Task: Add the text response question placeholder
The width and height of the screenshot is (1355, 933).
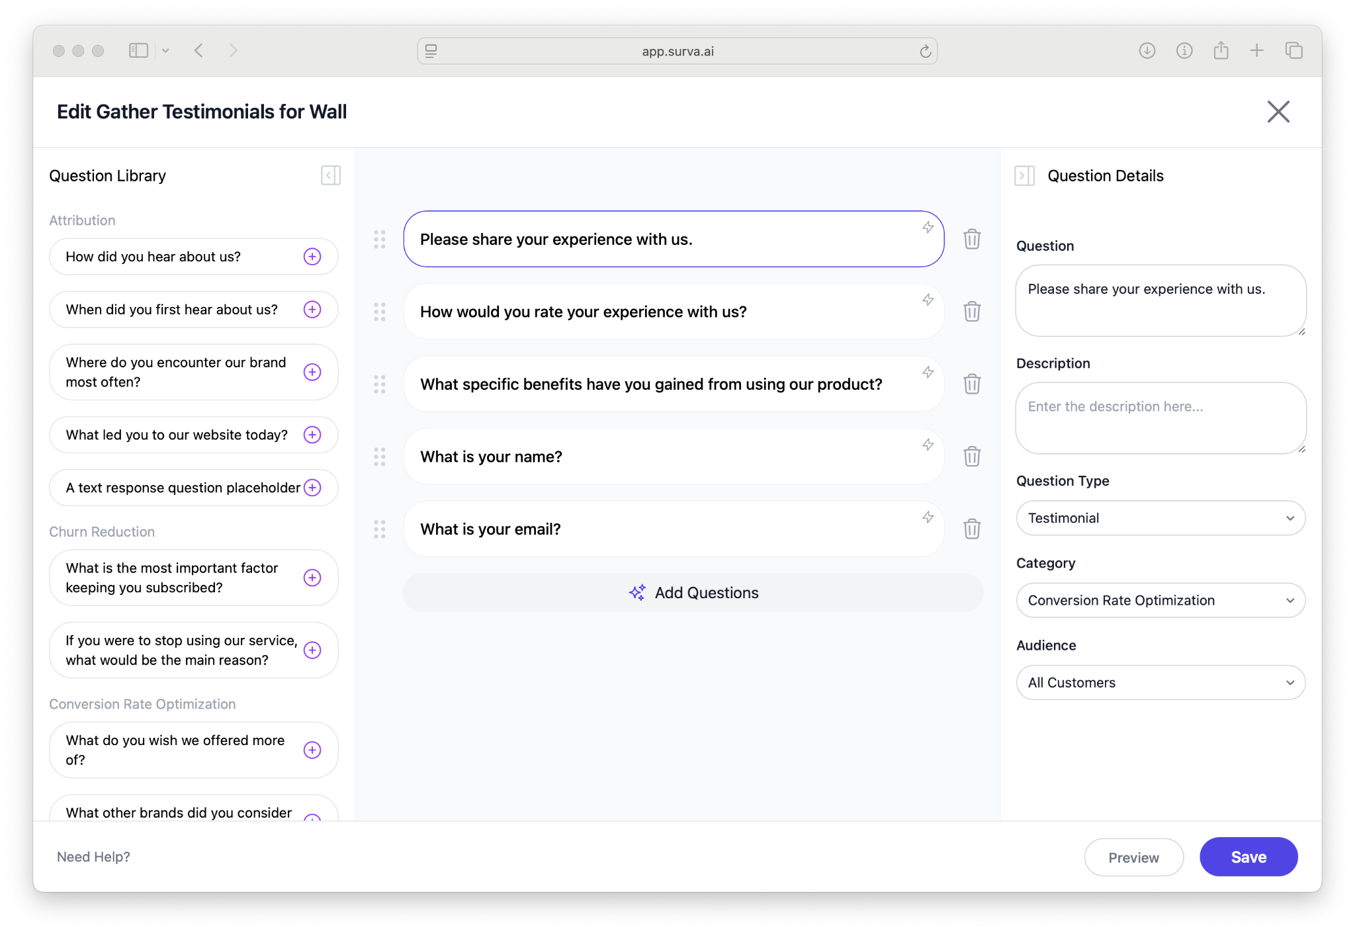Action: click(312, 488)
